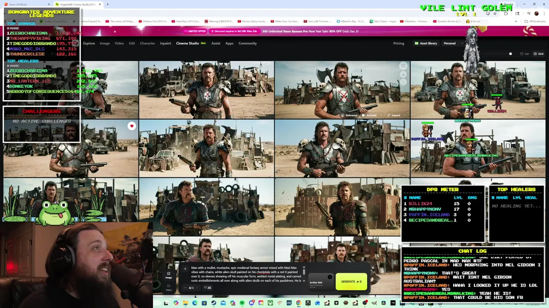Switch to the Suno AI Music browser tab
This screenshot has height=308, width=549.
(x=27, y=4)
